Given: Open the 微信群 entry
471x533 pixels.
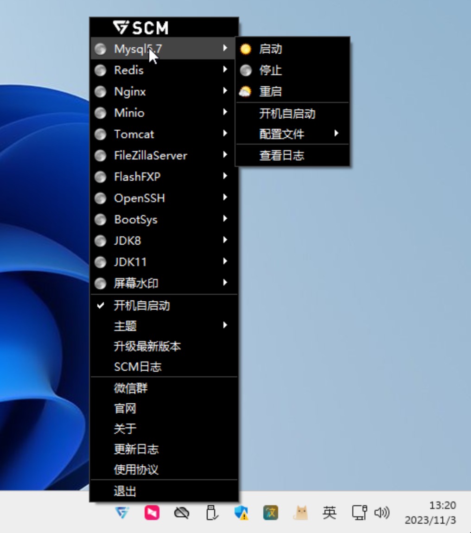Looking at the screenshot, I should pos(164,388).
